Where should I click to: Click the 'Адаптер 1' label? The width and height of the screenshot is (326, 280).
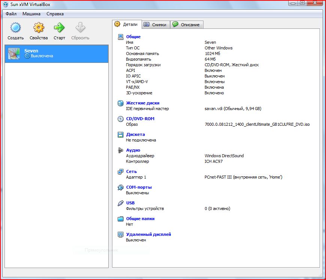(136, 177)
